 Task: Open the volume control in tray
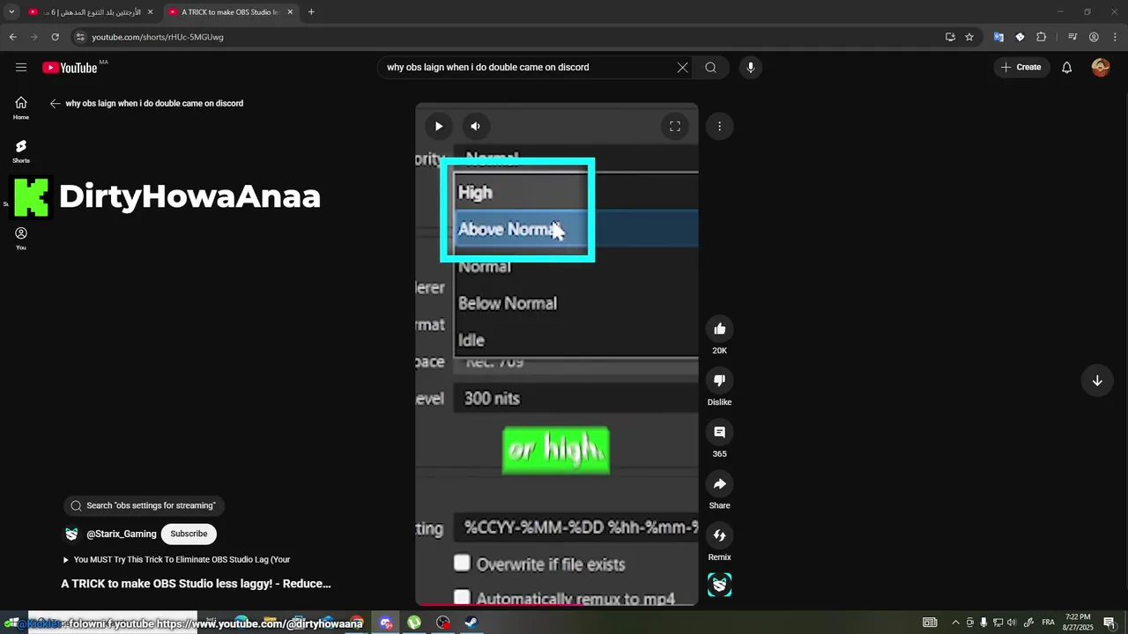click(x=1012, y=623)
